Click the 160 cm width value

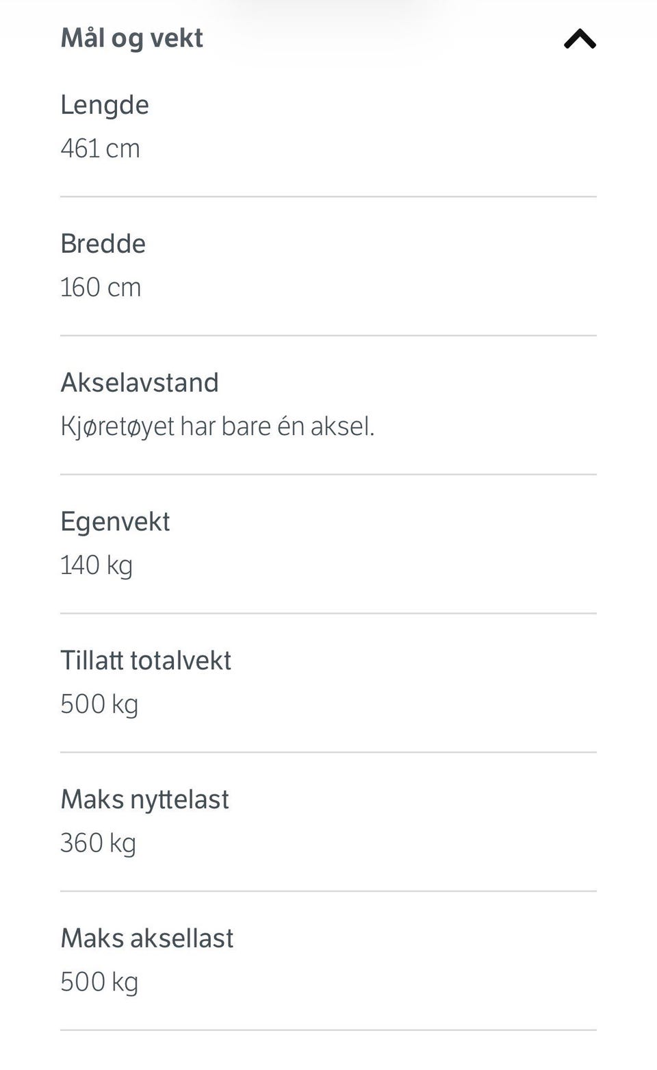[101, 288]
